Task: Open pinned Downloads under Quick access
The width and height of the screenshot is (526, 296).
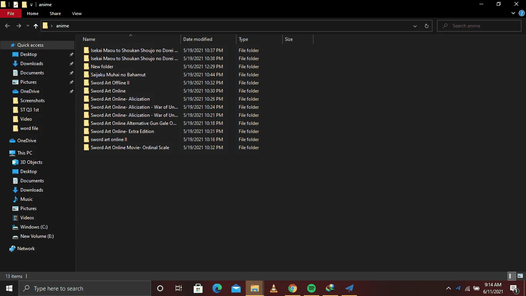Action: [x=32, y=64]
